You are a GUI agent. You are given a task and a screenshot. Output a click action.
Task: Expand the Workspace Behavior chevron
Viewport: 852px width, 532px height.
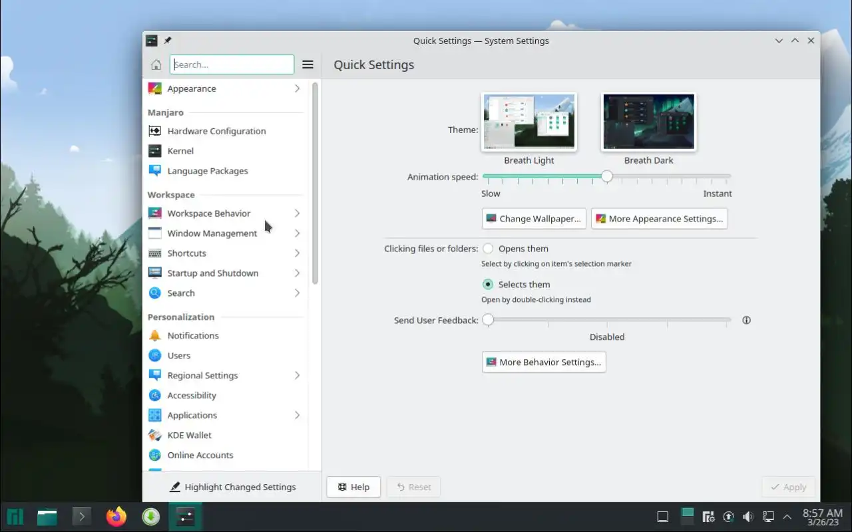point(297,213)
